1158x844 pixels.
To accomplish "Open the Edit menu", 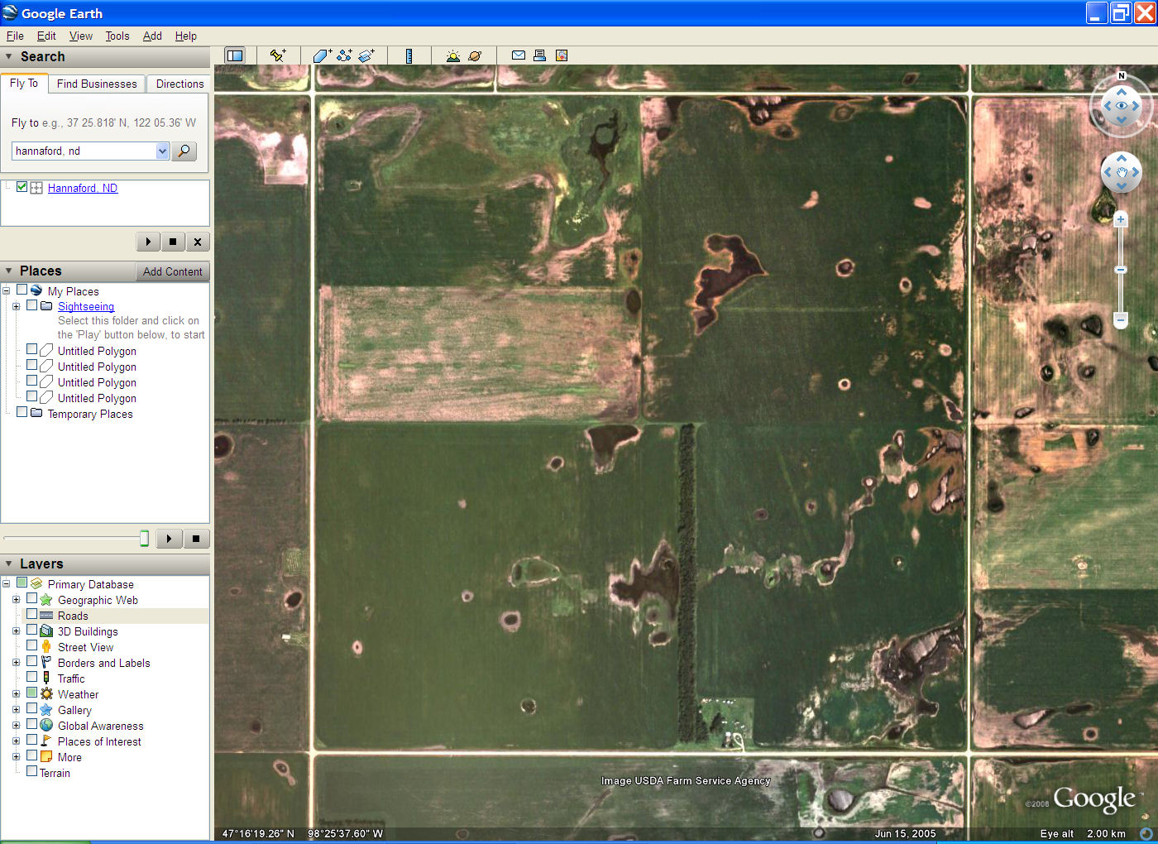I will (46, 36).
